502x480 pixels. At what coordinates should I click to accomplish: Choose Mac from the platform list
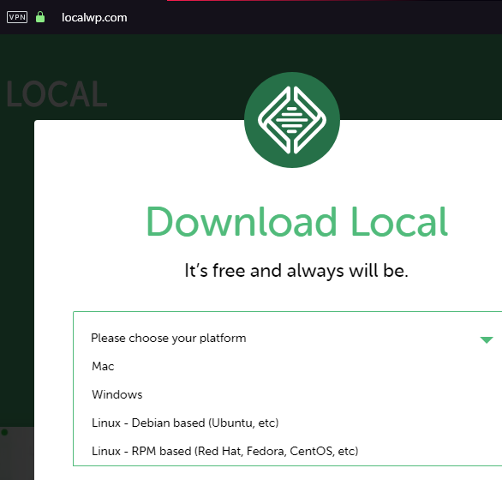tap(103, 366)
